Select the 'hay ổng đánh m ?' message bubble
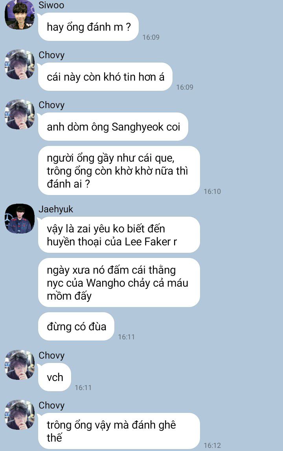 click(88, 27)
